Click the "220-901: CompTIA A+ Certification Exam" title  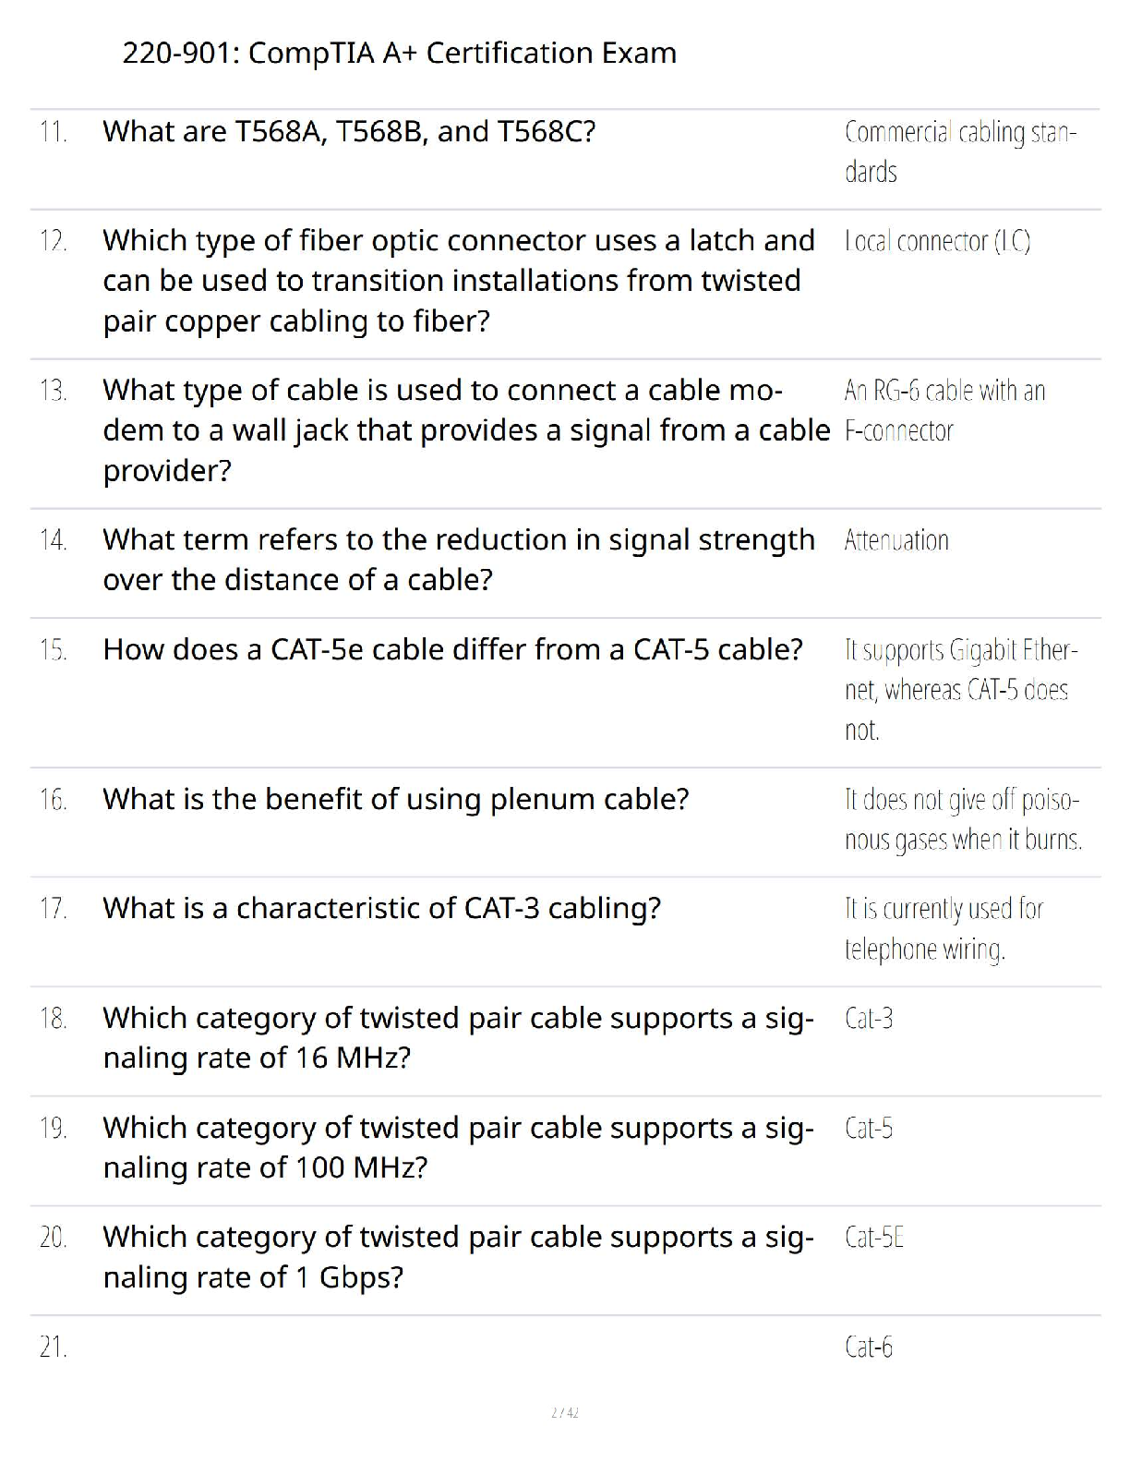[x=399, y=53]
